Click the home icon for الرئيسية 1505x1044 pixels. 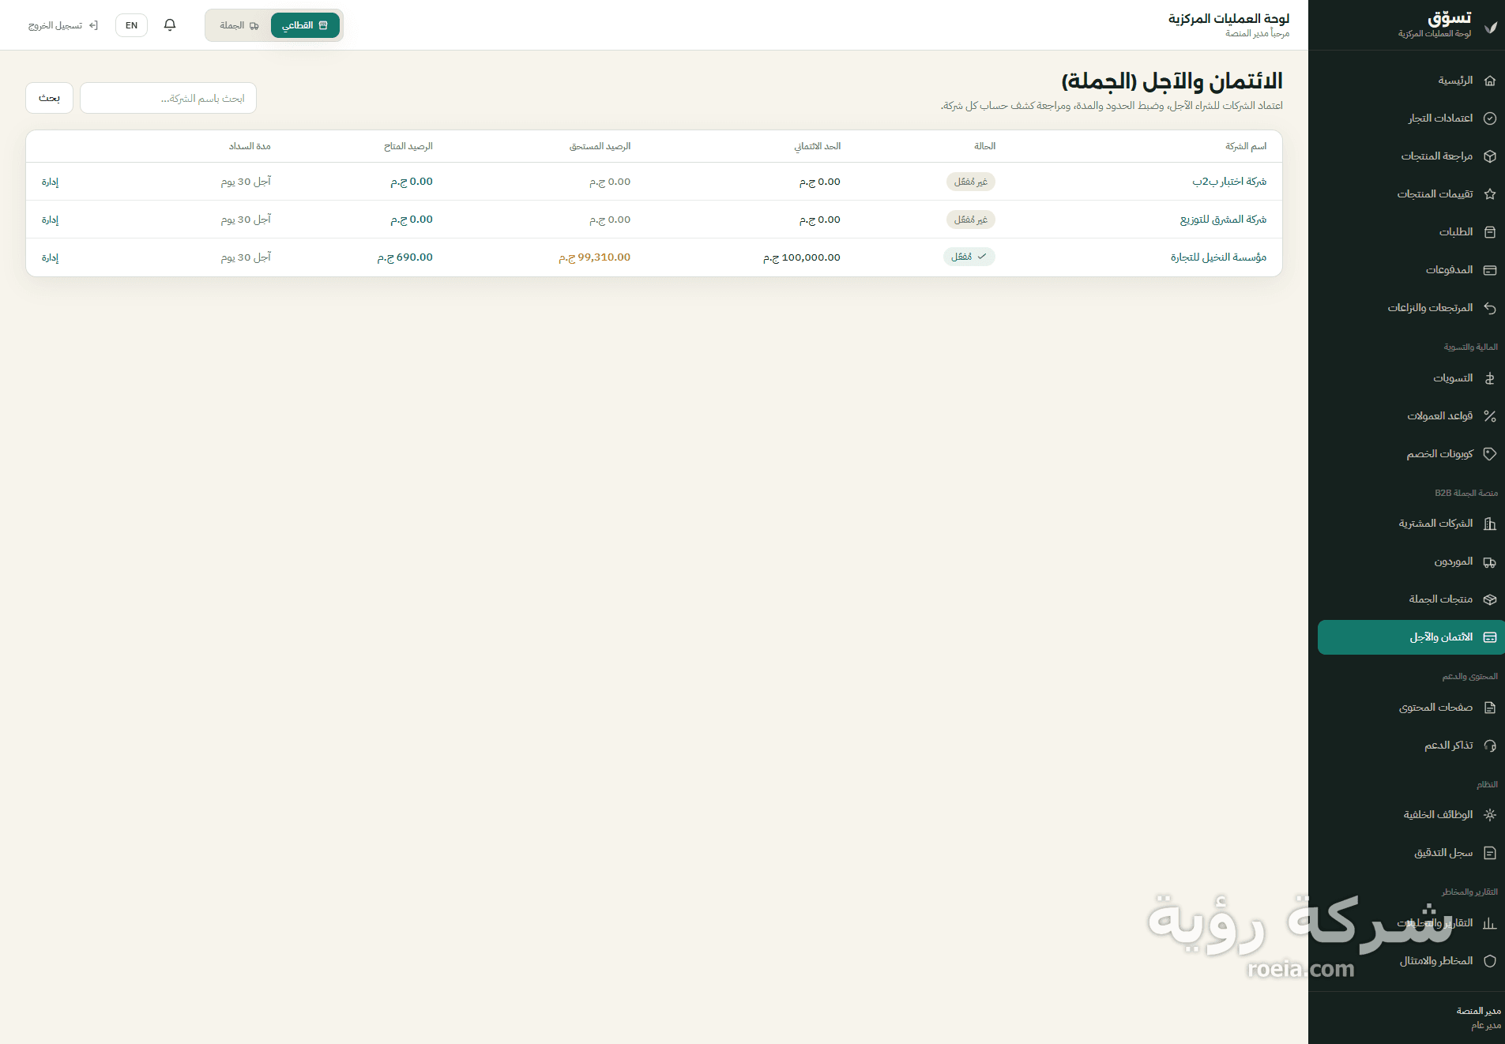coord(1490,81)
